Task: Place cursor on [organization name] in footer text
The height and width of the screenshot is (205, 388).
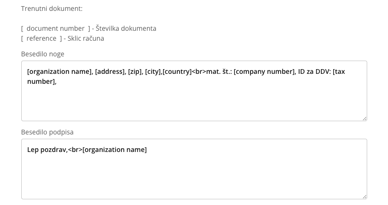Action: (60, 71)
